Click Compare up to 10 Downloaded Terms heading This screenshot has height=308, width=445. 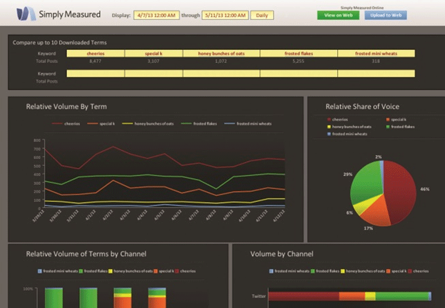coord(60,43)
